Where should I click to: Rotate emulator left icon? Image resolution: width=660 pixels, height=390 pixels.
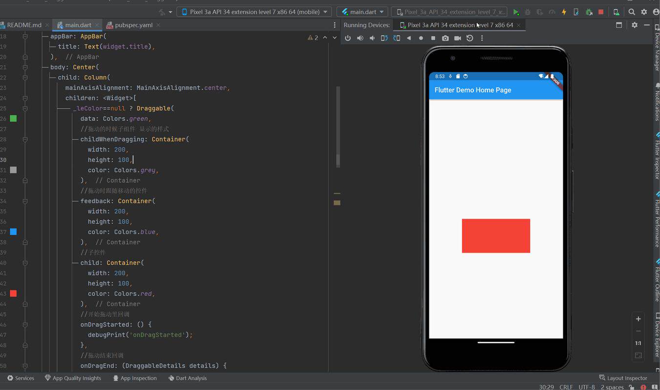click(384, 38)
